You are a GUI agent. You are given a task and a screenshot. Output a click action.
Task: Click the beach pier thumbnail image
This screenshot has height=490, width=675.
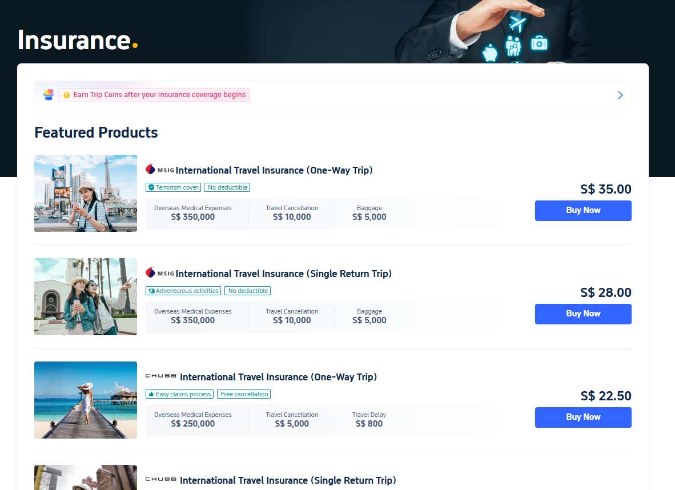pos(86,400)
